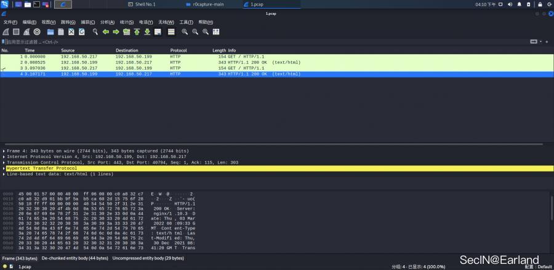Viewport: 554px width, 270px height.
Task: Click the stop capture square icon
Action: pos(16,31)
